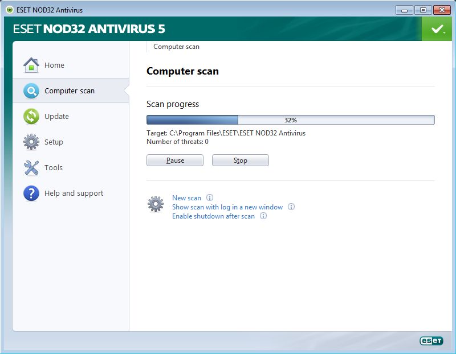
Task: Click the ESET NOD32 ANTIVIRUS 5 banner title
Action: [x=89, y=29]
